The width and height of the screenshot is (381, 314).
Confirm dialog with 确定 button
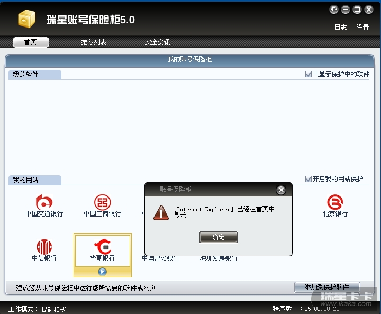(219, 237)
